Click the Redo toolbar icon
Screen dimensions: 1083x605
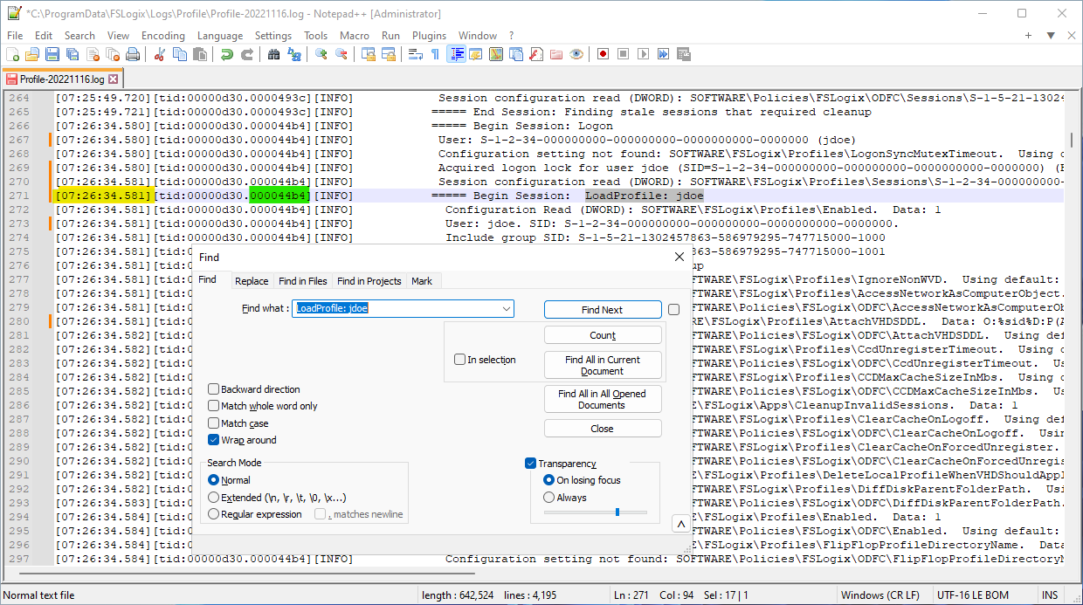pos(247,54)
